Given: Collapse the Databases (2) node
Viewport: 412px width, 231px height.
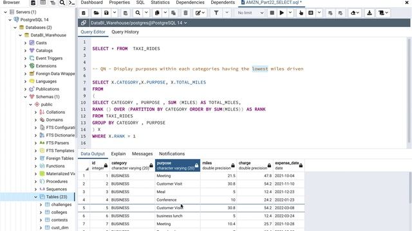Looking at the screenshot, I should (15, 27).
